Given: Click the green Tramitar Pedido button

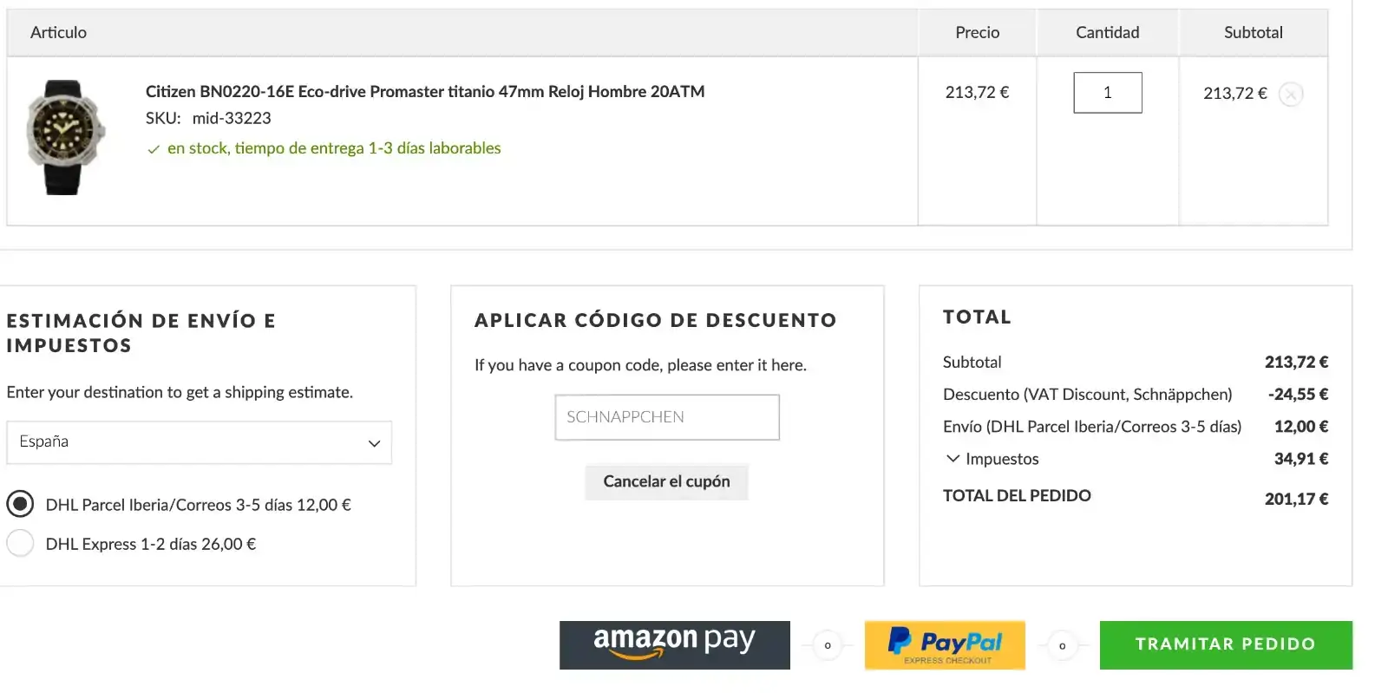Looking at the screenshot, I should point(1225,644).
